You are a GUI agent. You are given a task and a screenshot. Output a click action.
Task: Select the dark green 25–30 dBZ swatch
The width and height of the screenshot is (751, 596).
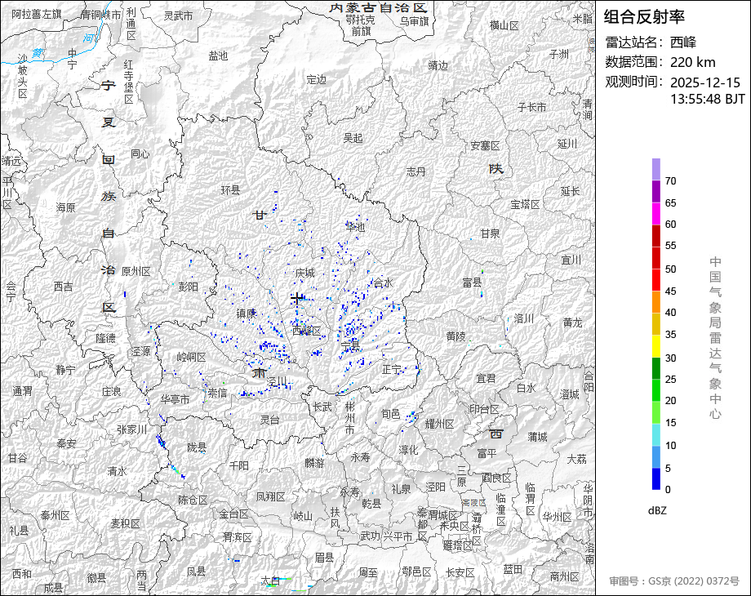[656, 368]
